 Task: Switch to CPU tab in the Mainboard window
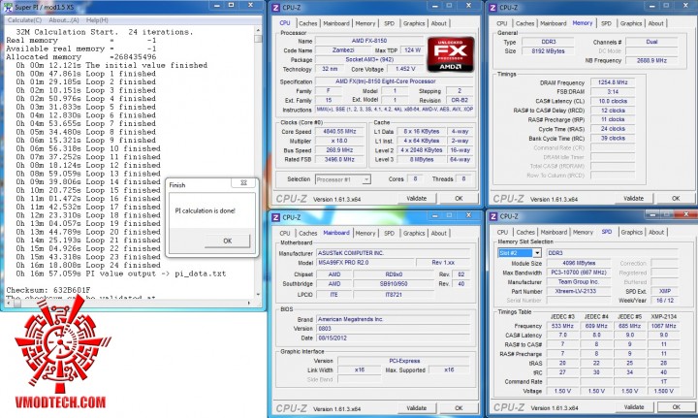pyautogui.click(x=285, y=233)
